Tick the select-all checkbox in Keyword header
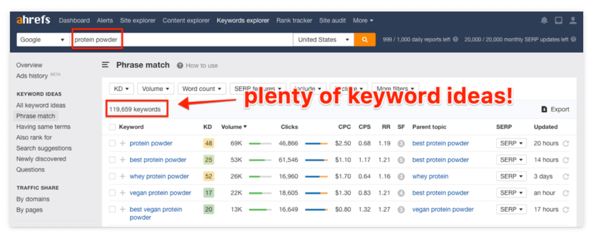The height and width of the screenshot is (239, 594). [x=112, y=127]
